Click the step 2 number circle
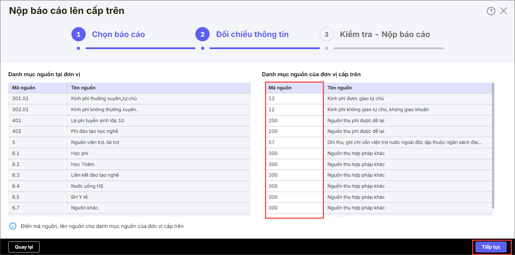Image resolution: width=515 pixels, height=255 pixels. pyautogui.click(x=202, y=35)
